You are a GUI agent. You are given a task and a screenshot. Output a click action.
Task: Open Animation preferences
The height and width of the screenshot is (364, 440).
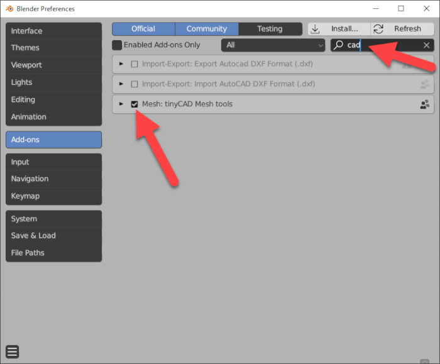[53, 117]
